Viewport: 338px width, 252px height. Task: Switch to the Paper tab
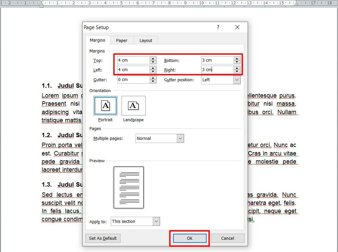122,40
